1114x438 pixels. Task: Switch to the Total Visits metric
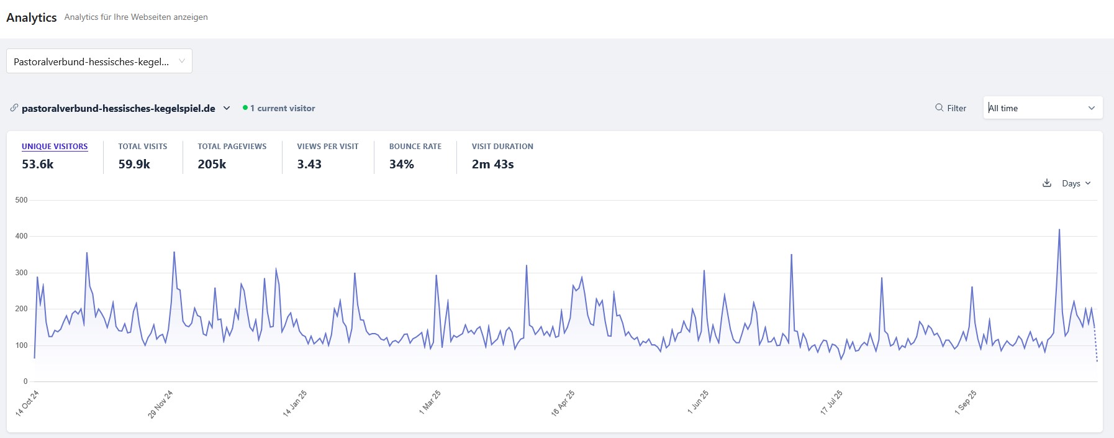pyautogui.click(x=143, y=147)
